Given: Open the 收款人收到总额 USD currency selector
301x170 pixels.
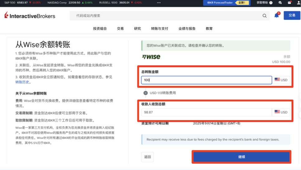Looking at the screenshot, I should pyautogui.click(x=281, y=112).
